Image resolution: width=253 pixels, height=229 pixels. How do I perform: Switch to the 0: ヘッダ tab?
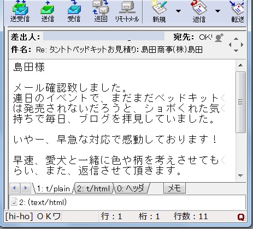tap(131, 189)
